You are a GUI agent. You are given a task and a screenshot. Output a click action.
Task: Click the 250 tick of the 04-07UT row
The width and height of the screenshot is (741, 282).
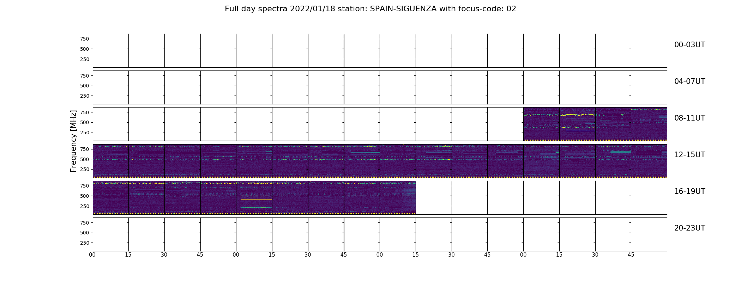point(84,96)
